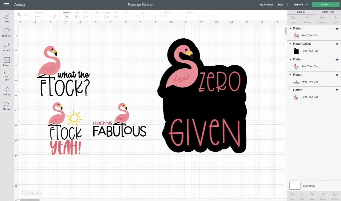The height and width of the screenshot is (201, 341).
Task: Click the Delete layer icon
Action: pyautogui.click(x=335, y=18)
